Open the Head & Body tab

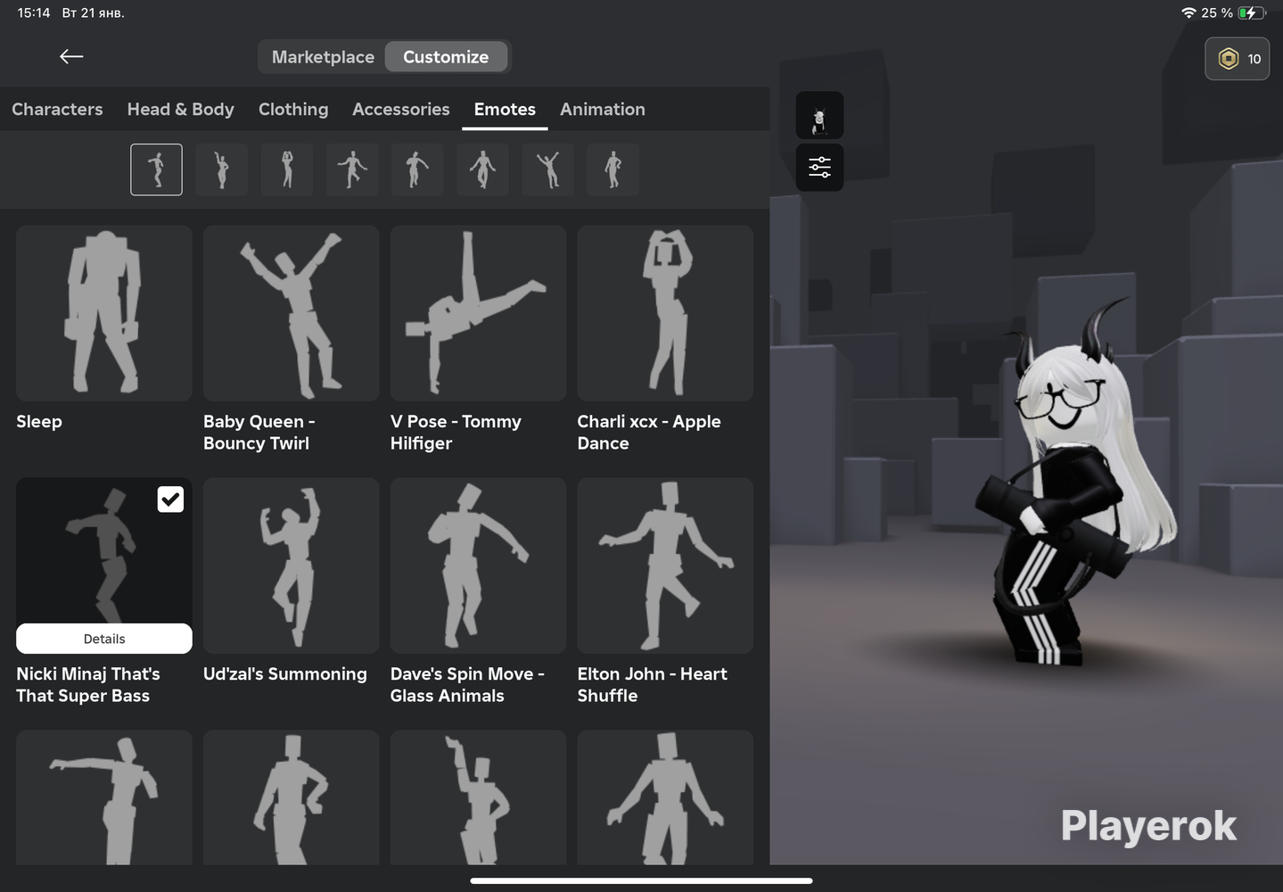[181, 109]
